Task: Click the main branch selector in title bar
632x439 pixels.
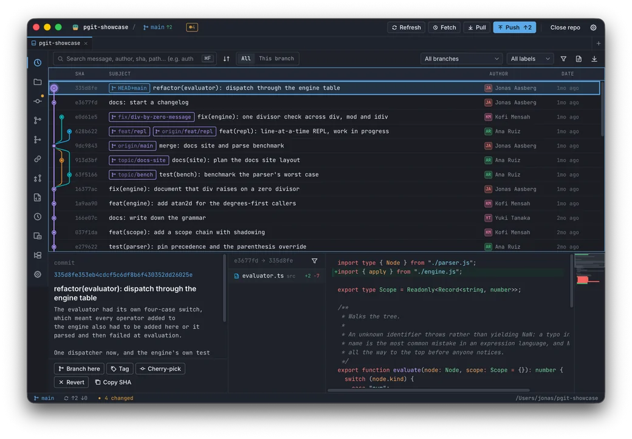Action: pyautogui.click(x=157, y=27)
